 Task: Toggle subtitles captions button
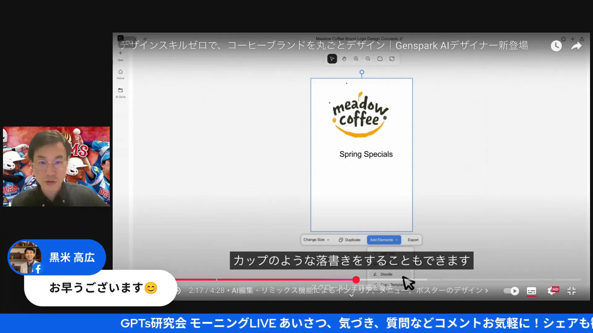tap(532, 291)
